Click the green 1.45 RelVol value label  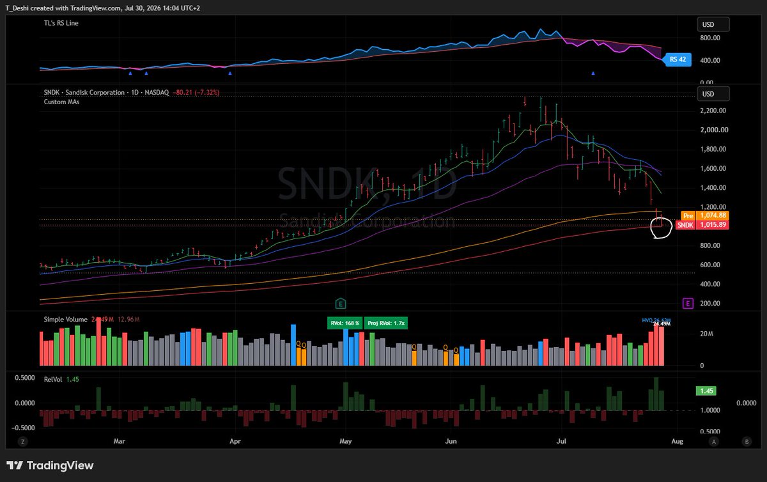[706, 391]
